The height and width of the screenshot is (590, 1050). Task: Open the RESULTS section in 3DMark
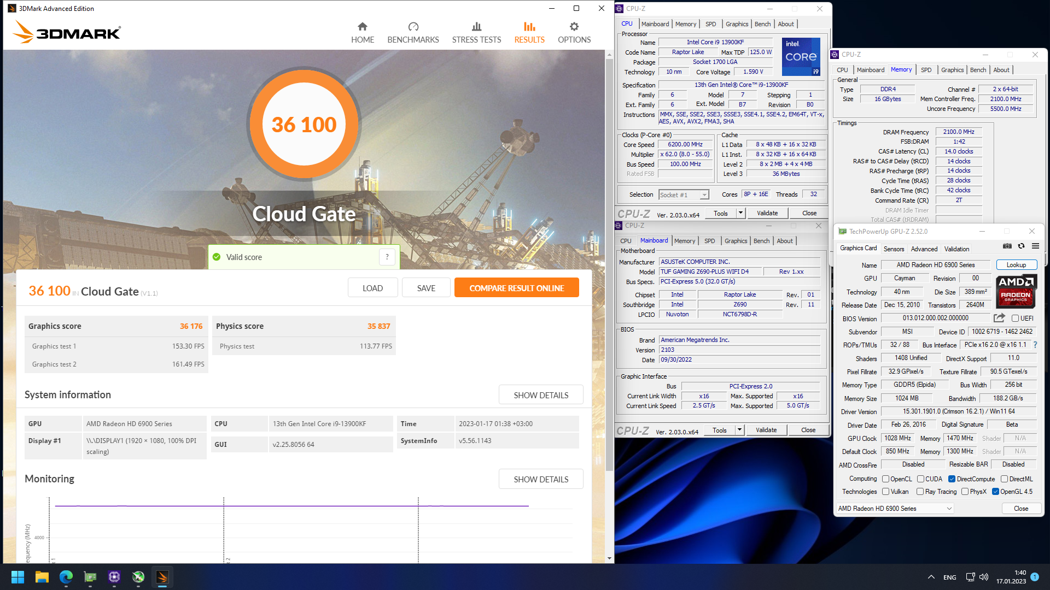[x=529, y=32]
